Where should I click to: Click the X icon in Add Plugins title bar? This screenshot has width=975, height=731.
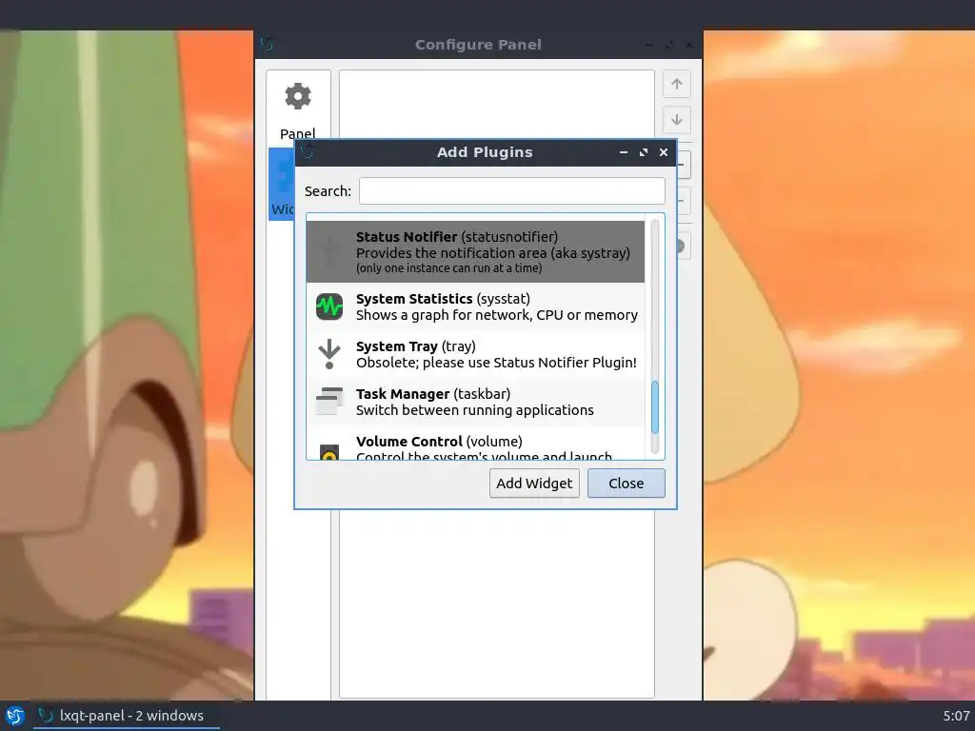[x=664, y=152]
